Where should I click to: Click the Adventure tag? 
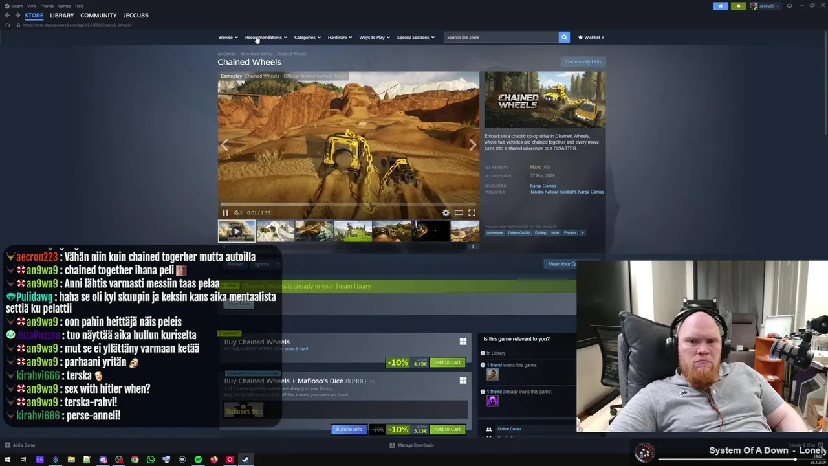click(494, 233)
